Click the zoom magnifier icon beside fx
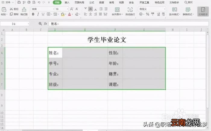The image size is (211, 131). pyautogui.click(x=40, y=24)
